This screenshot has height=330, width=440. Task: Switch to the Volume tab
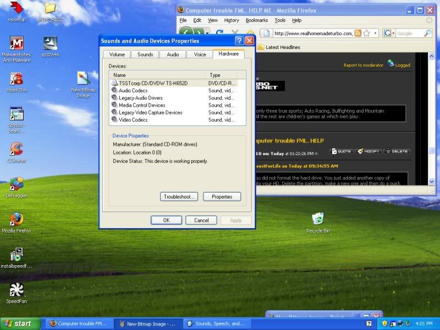click(117, 54)
